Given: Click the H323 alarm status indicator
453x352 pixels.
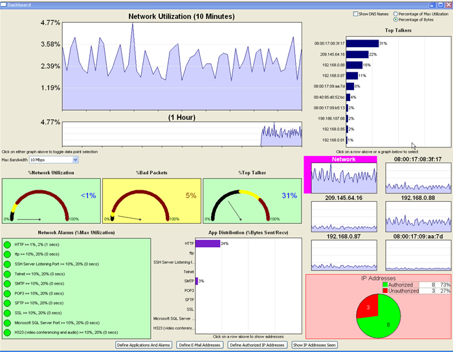Looking at the screenshot, I should (x=7, y=332).
